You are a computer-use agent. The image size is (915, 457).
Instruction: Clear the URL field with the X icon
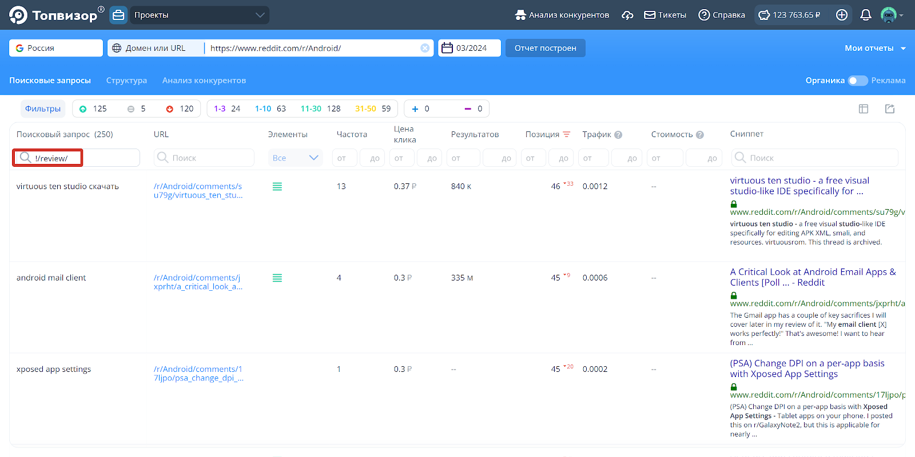point(425,48)
